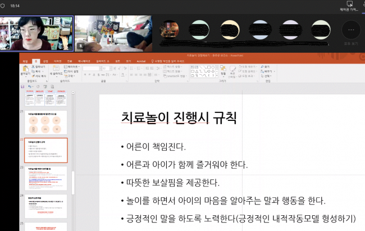
Task: Open the Align Text (텍스트 맞춤) dropdown
Action: [172, 71]
